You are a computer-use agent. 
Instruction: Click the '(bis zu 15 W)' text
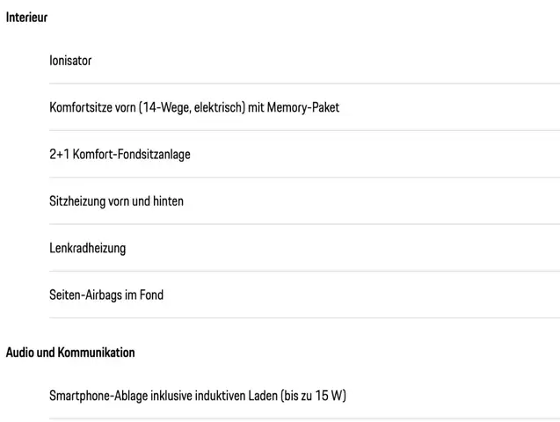(314, 396)
